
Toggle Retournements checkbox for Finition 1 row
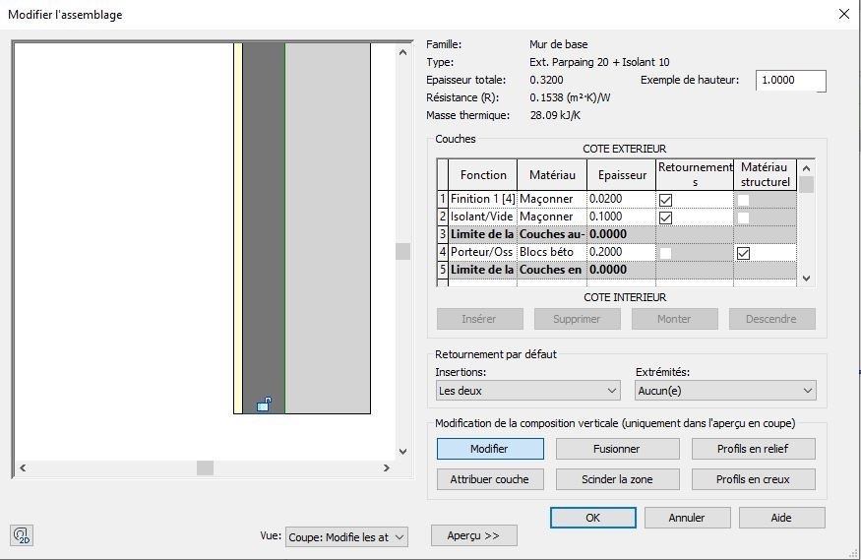(665, 200)
